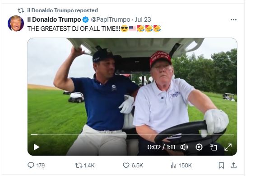
Task: Like the post with 6.5K hearts
Action: (133, 166)
